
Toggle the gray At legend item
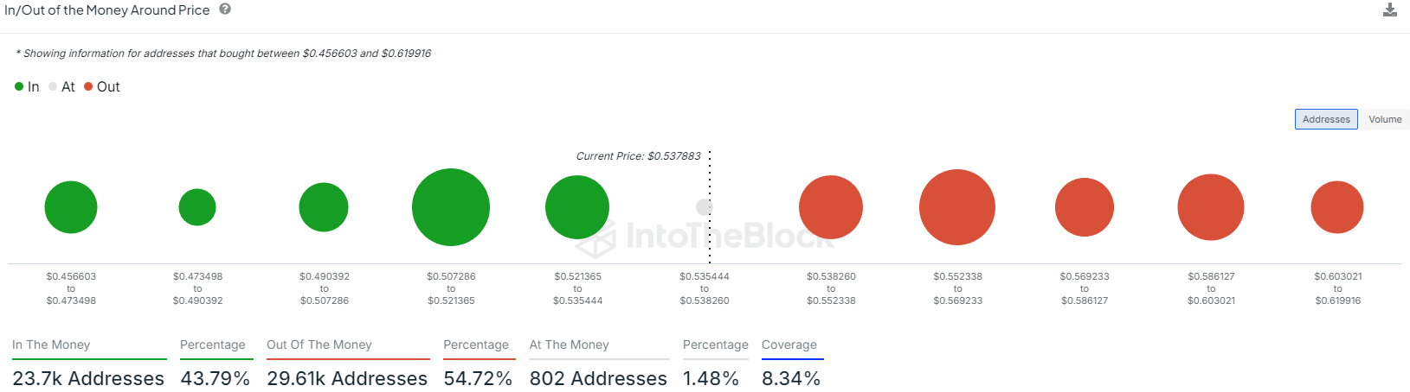pos(61,86)
